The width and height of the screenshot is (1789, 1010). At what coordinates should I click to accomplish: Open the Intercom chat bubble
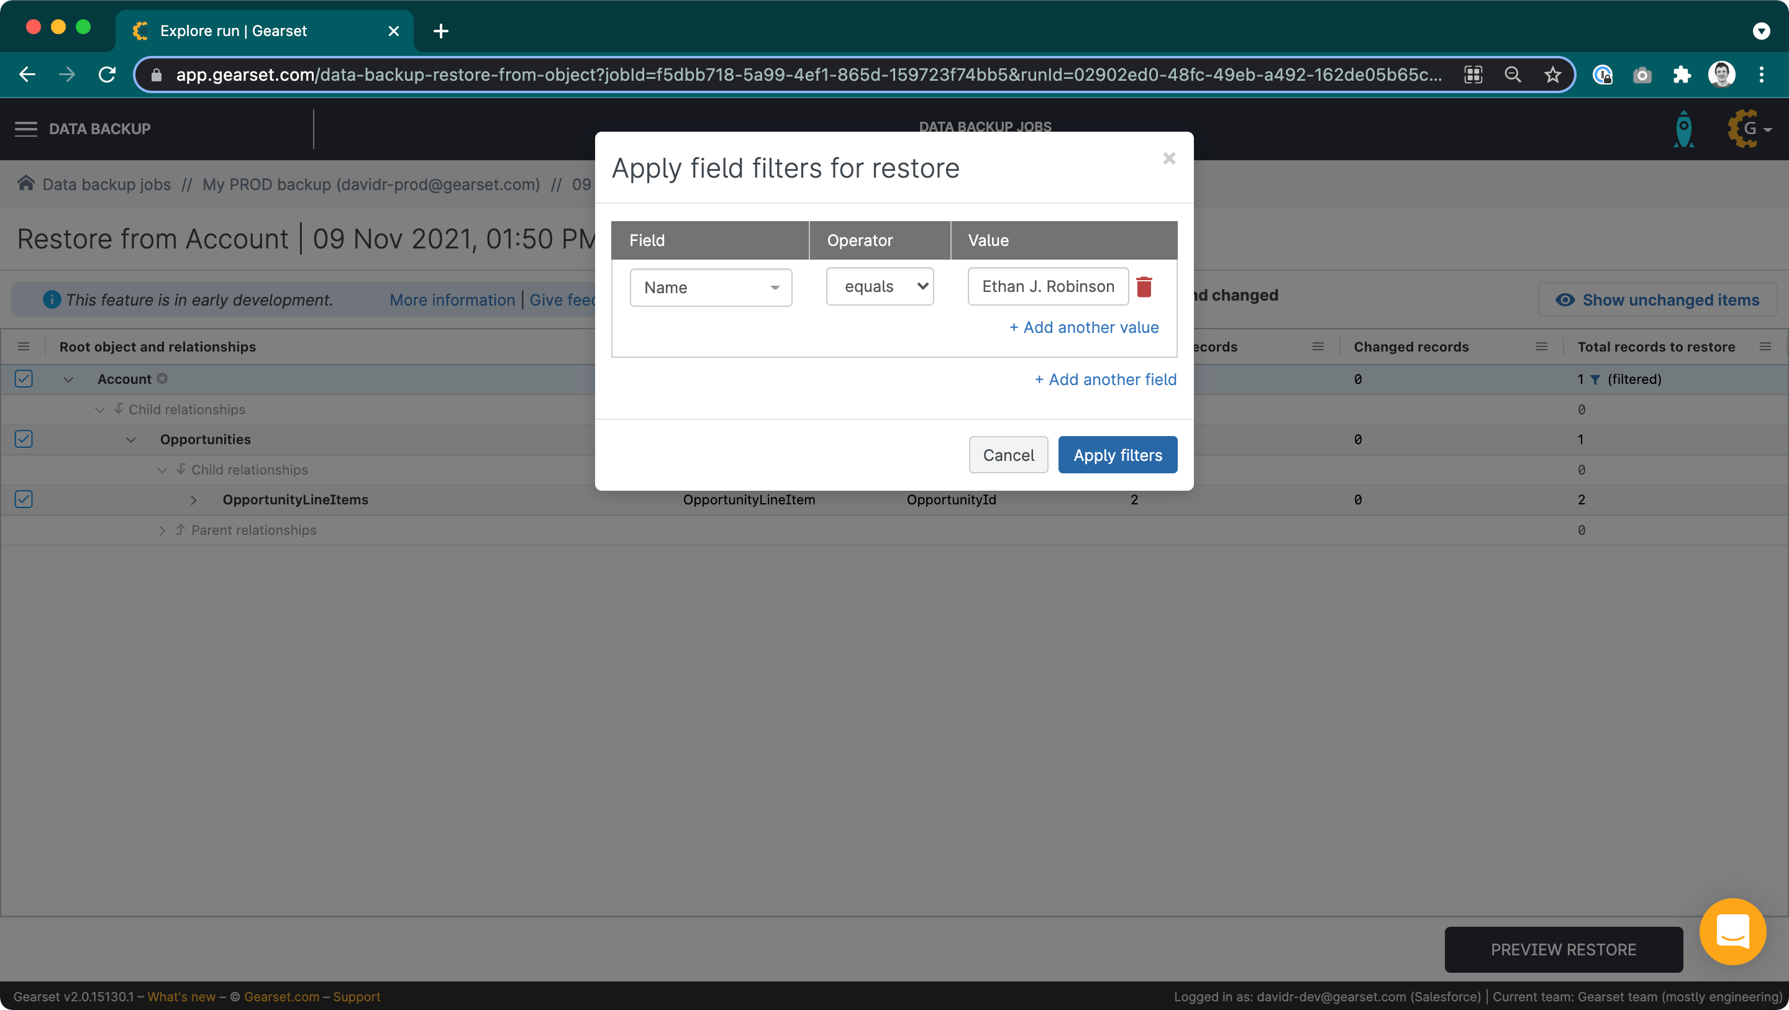pos(1732,931)
